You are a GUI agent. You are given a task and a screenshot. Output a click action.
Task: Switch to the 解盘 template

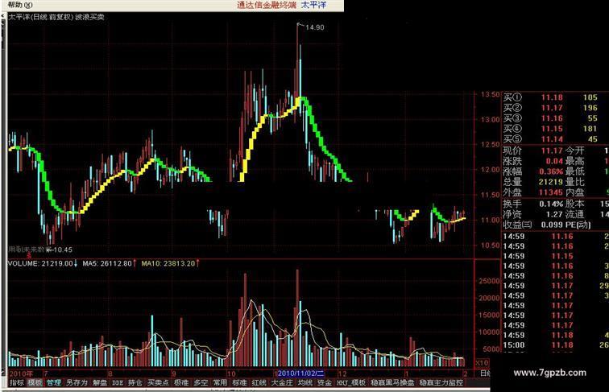tap(100, 382)
